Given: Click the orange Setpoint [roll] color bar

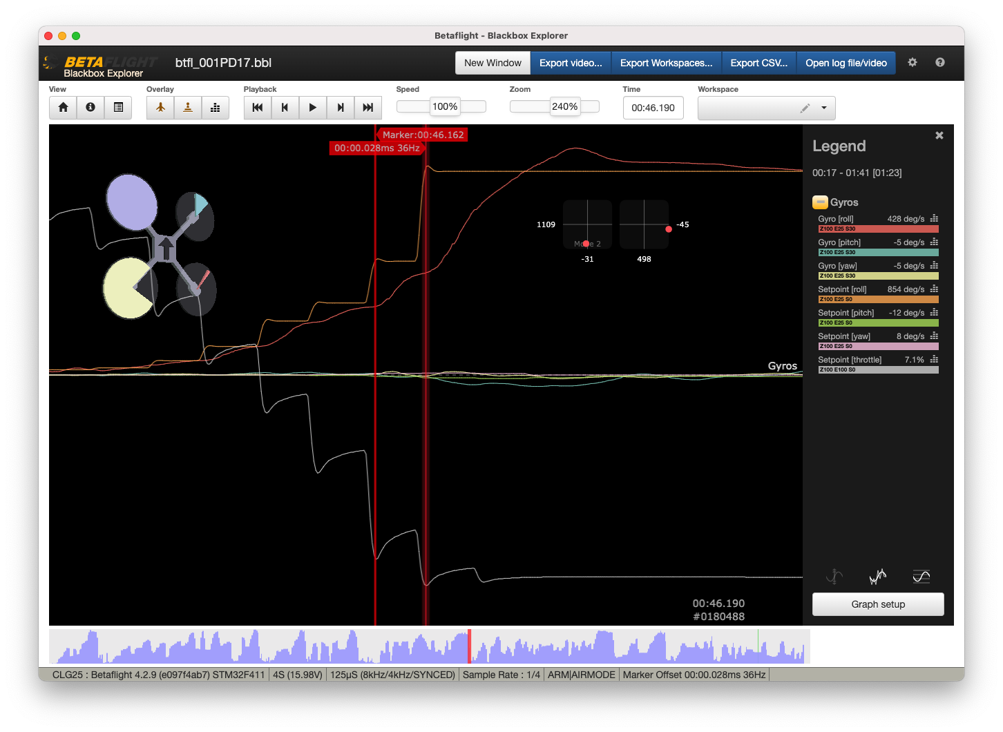Looking at the screenshot, I should (x=878, y=299).
